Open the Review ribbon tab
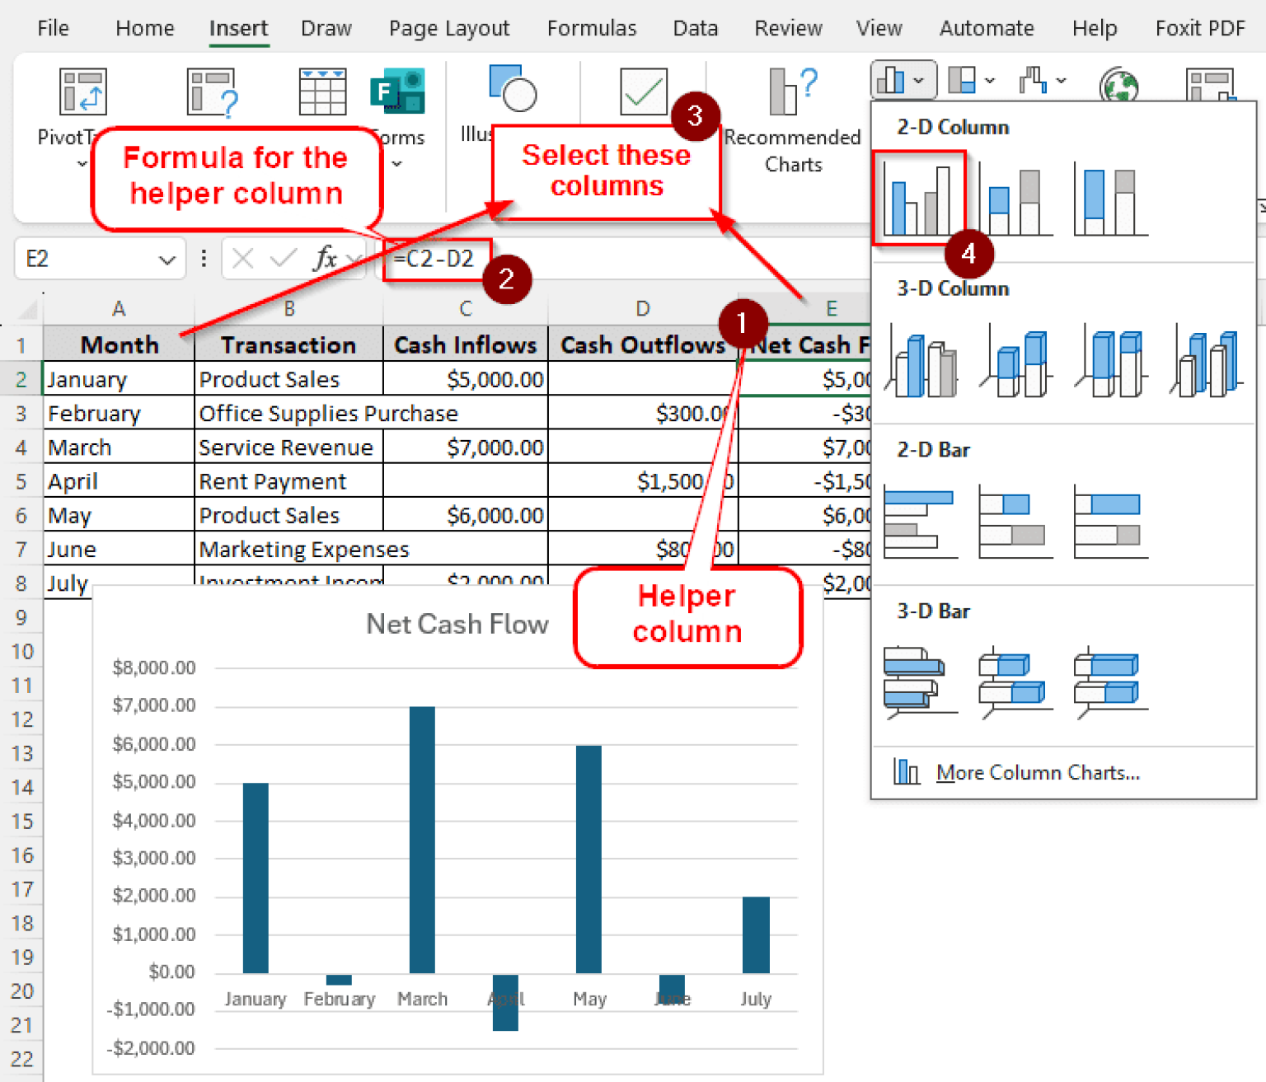 click(788, 27)
